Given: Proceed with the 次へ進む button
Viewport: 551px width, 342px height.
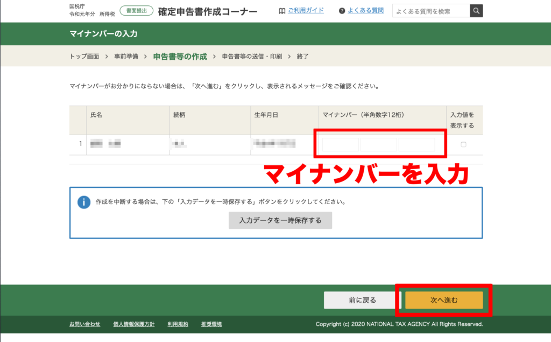Looking at the screenshot, I should tap(444, 300).
